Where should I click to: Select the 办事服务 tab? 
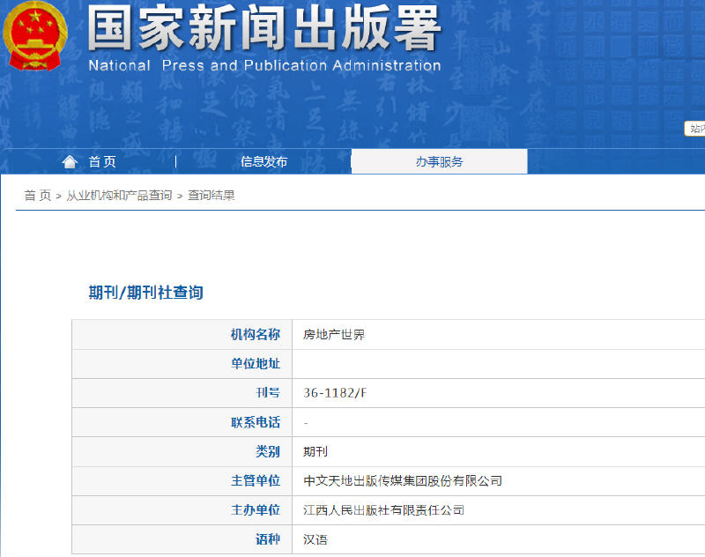point(439,161)
